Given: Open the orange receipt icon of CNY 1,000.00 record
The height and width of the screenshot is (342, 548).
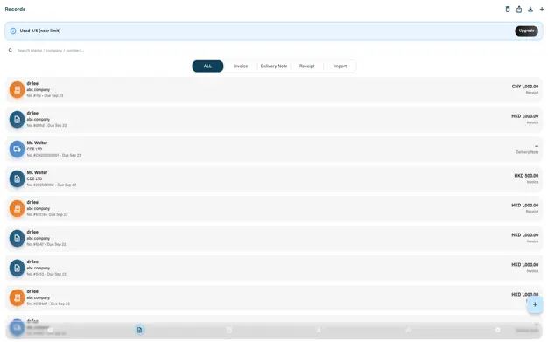Looking at the screenshot, I should [x=18, y=90].
